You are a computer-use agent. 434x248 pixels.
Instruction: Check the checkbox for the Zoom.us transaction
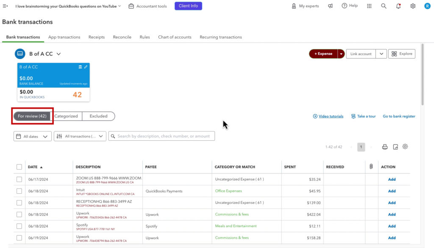(19, 179)
